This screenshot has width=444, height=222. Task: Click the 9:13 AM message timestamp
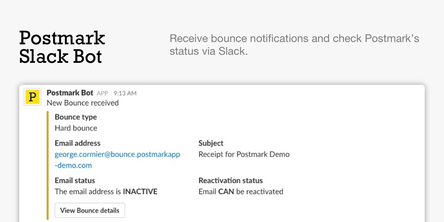point(125,93)
